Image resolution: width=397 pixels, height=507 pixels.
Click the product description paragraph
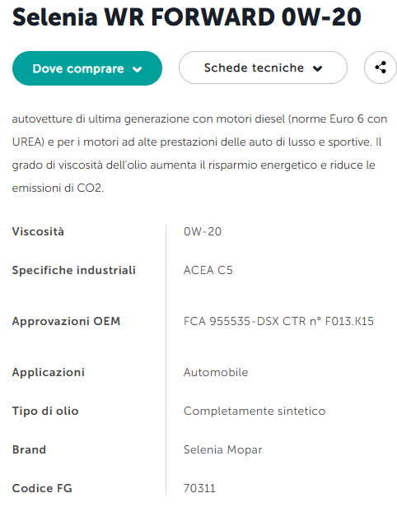coord(199,153)
